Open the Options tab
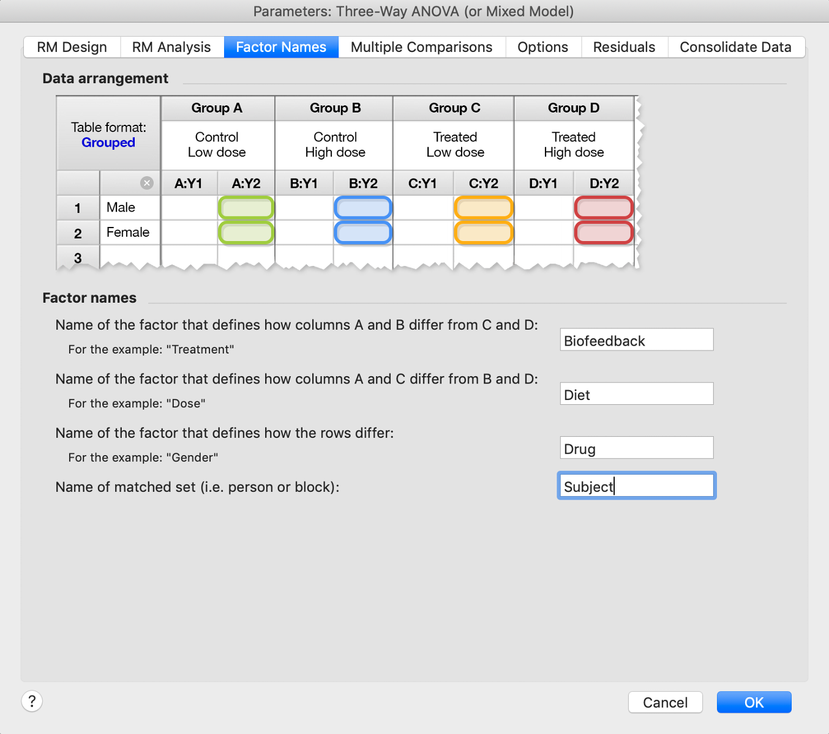The height and width of the screenshot is (734, 829). coord(542,46)
